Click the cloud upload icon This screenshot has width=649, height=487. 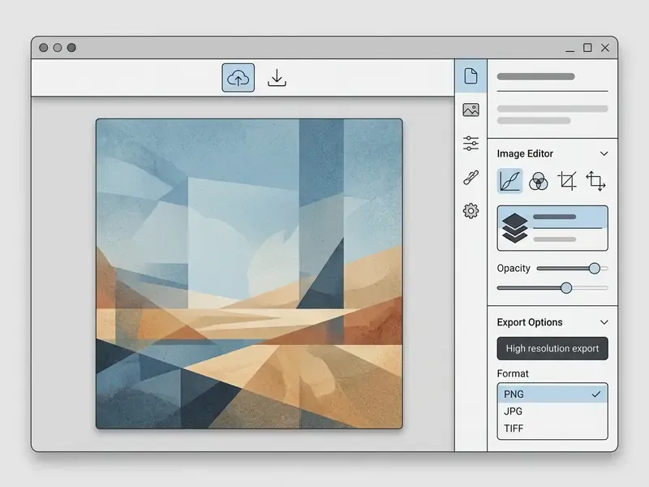point(238,78)
